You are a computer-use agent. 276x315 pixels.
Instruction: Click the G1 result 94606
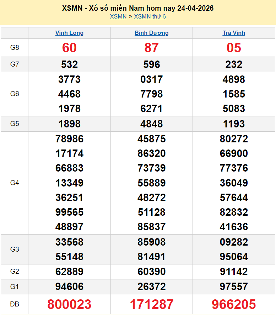coord(69,287)
